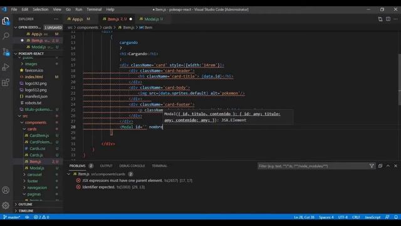Open notifications bell in status bar
Viewport: 401px width, 226px height.
point(396,217)
